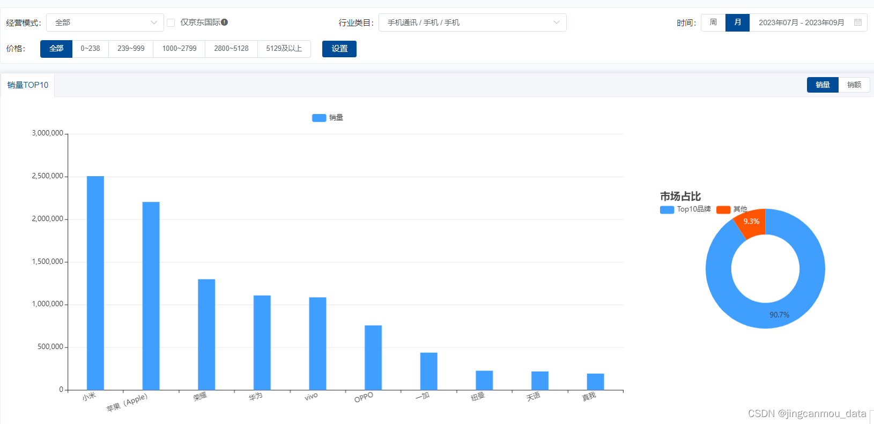The height and width of the screenshot is (424, 874).
Task: Click the date range 2023年07月 - 2023年09月 field
Action: (808, 22)
